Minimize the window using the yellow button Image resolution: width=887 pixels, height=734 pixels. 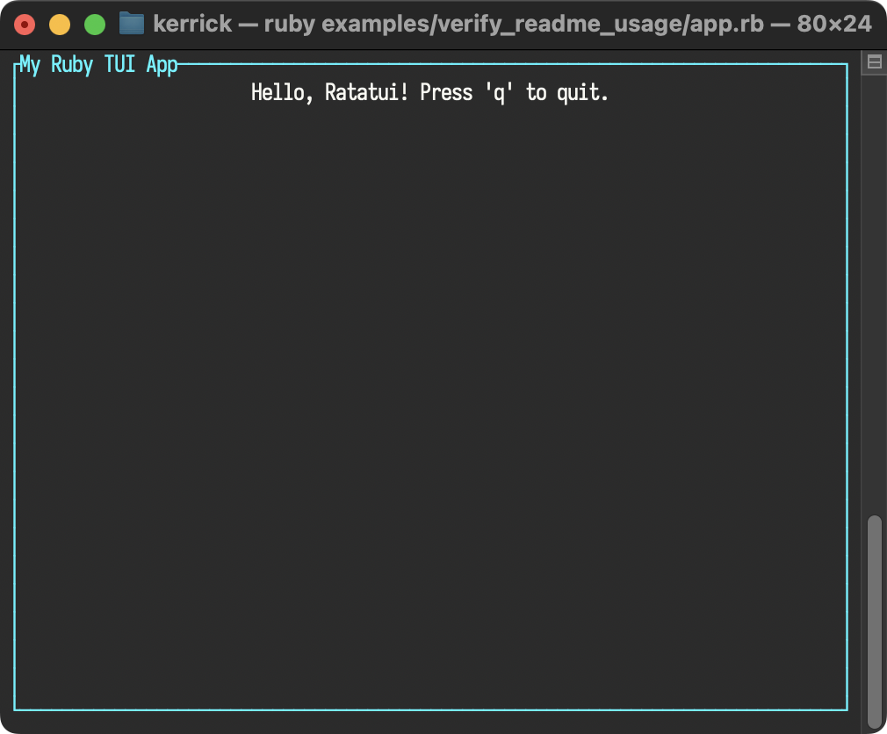pyautogui.click(x=60, y=25)
